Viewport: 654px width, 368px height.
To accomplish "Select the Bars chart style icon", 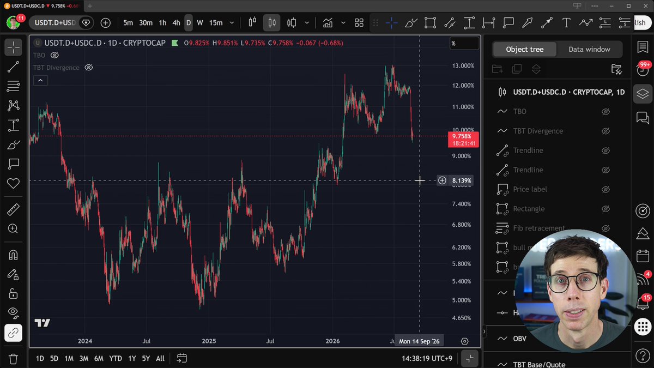I will point(252,23).
